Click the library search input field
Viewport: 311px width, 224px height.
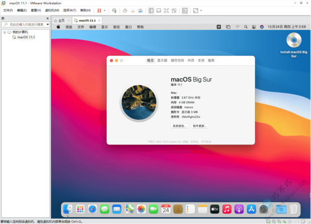coord(26,24)
